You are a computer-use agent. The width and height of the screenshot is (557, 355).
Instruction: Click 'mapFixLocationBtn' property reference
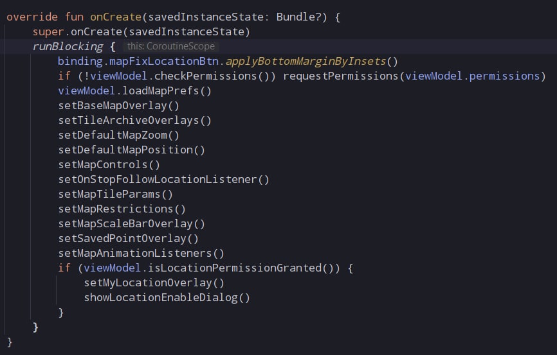[x=164, y=62]
